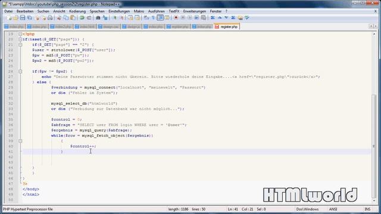
Task: Open the Sprachen menu
Action: click(97, 11)
